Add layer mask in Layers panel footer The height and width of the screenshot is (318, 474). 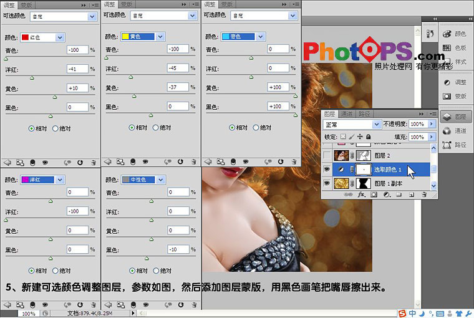tap(374, 195)
